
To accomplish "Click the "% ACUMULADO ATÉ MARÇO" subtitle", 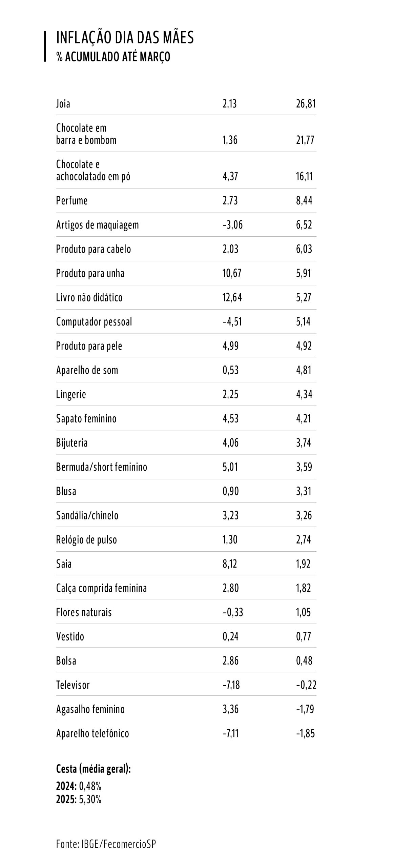I will point(113,57).
